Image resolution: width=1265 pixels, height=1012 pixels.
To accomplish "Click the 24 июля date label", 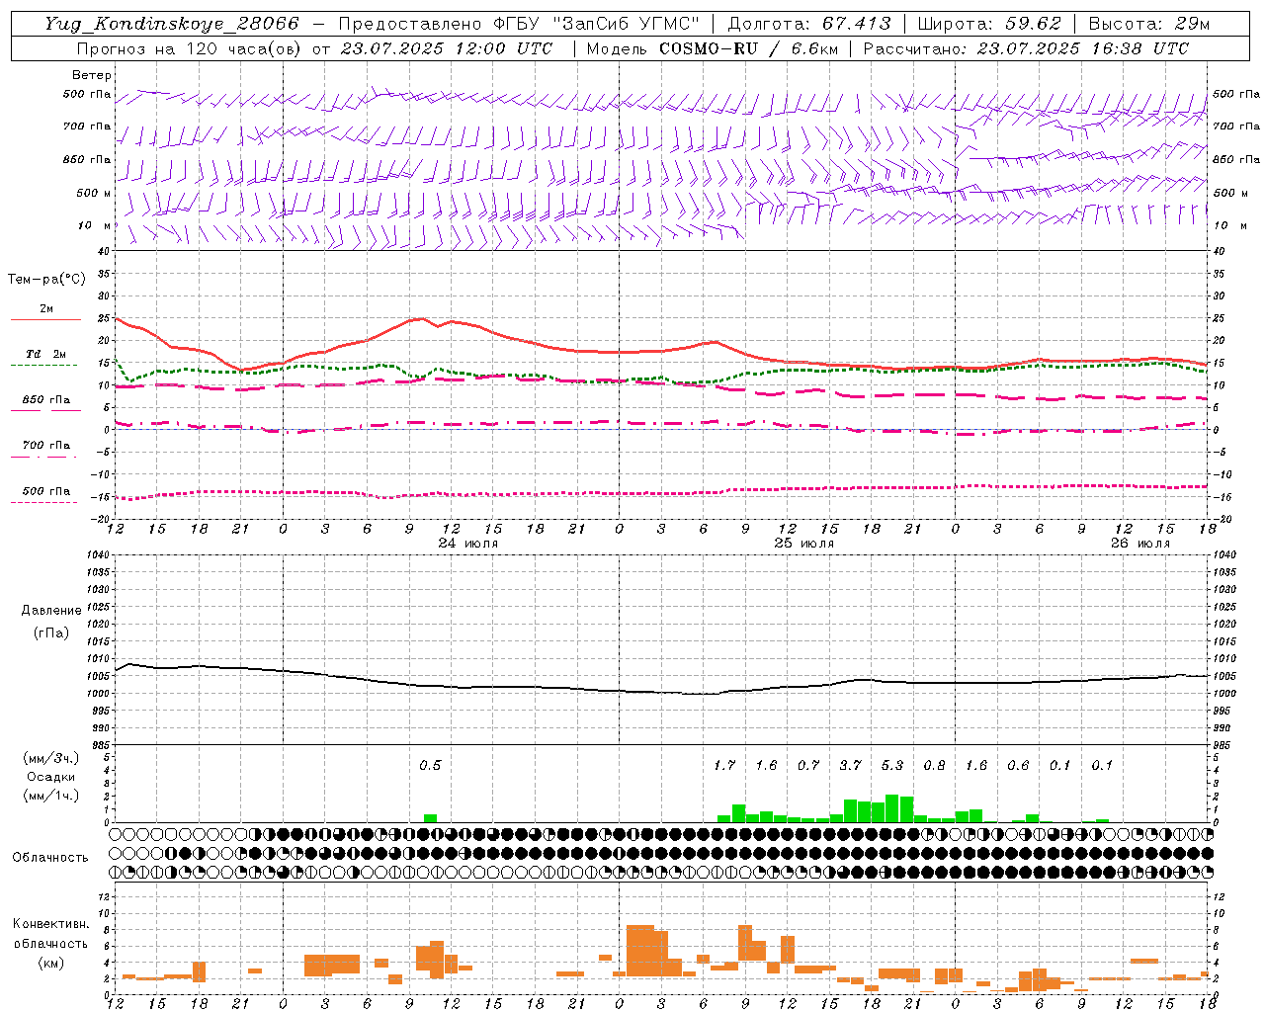I will pyautogui.click(x=468, y=544).
